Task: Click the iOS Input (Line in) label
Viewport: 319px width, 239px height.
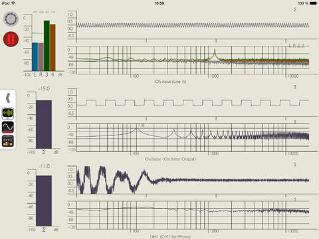Action: tap(170, 82)
